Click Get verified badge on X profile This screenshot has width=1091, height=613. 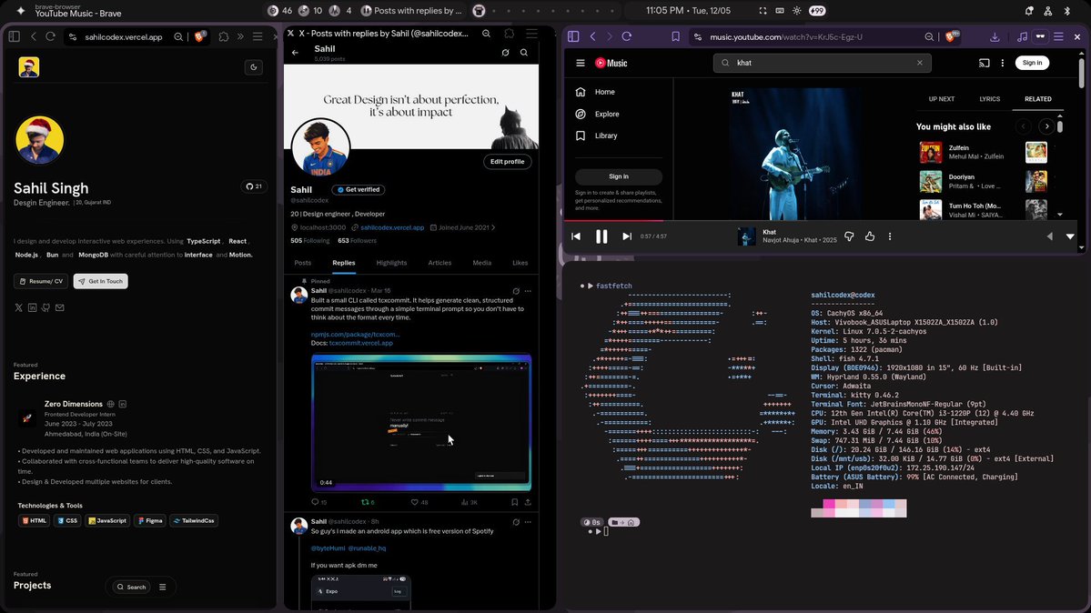click(x=359, y=189)
